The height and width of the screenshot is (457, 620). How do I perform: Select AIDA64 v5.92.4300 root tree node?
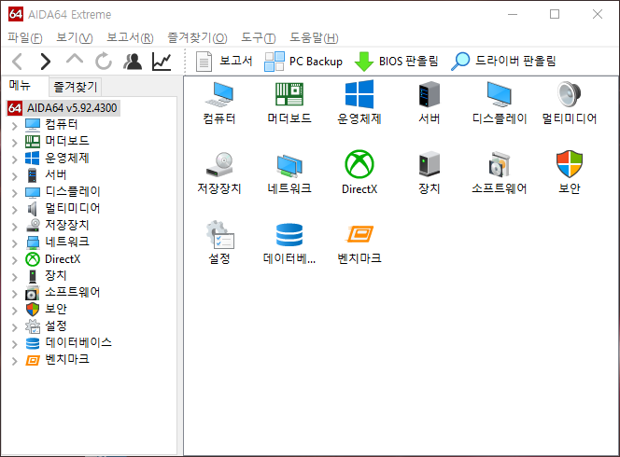tap(63, 108)
